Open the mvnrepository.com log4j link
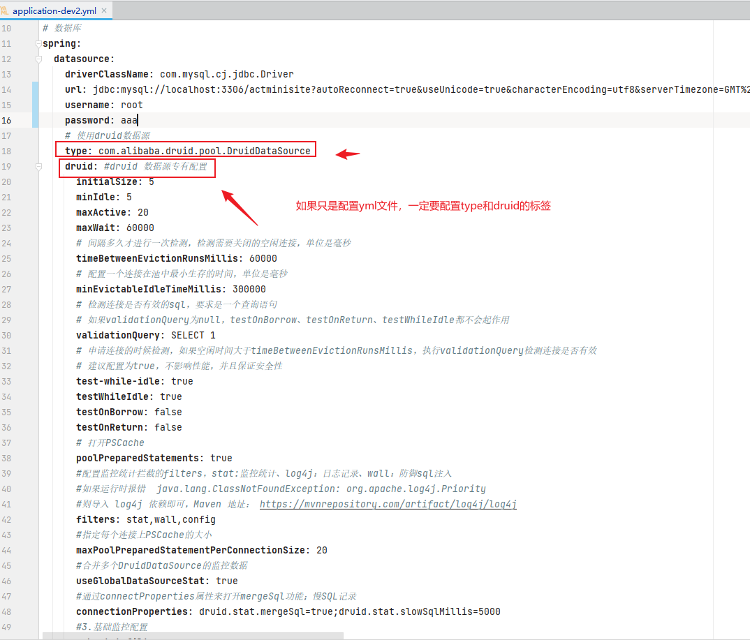 pyautogui.click(x=388, y=504)
